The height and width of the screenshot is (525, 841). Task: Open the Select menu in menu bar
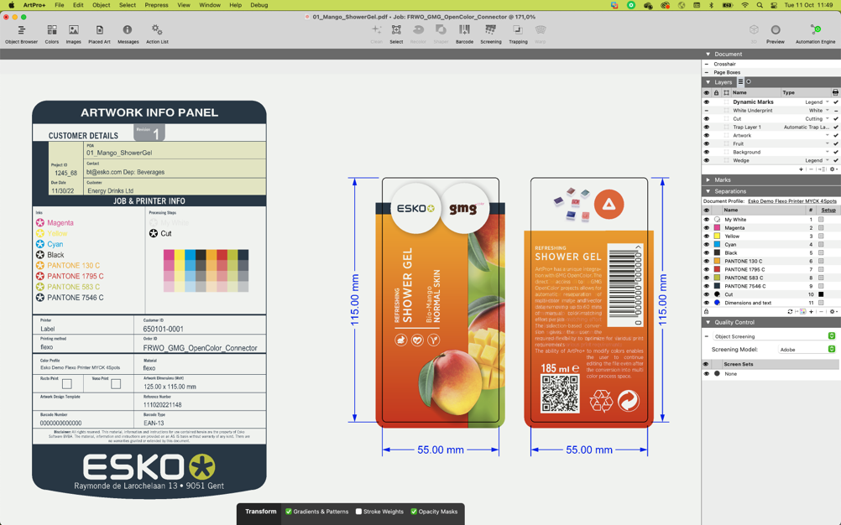coord(127,5)
